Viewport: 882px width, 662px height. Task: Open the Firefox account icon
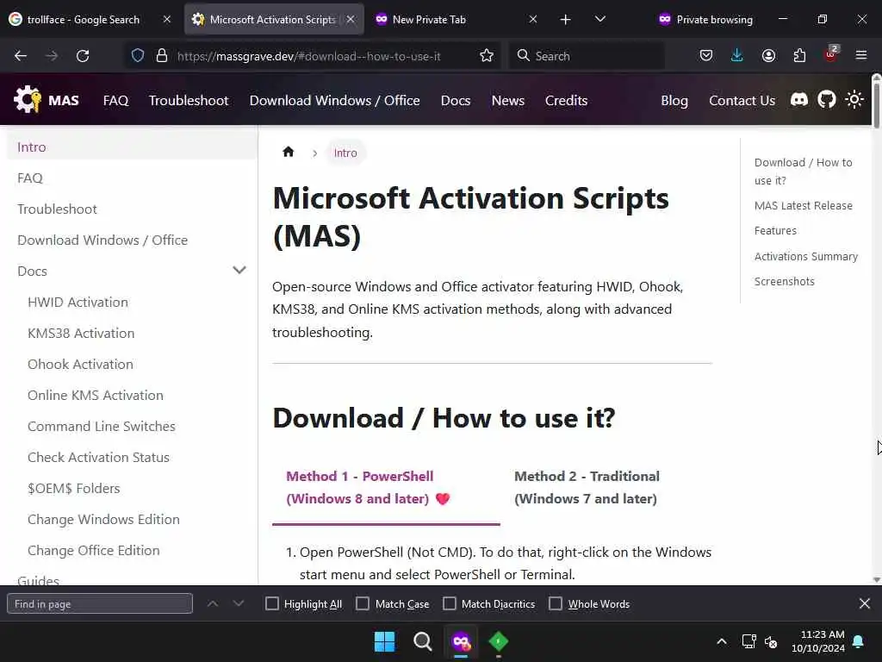point(768,56)
